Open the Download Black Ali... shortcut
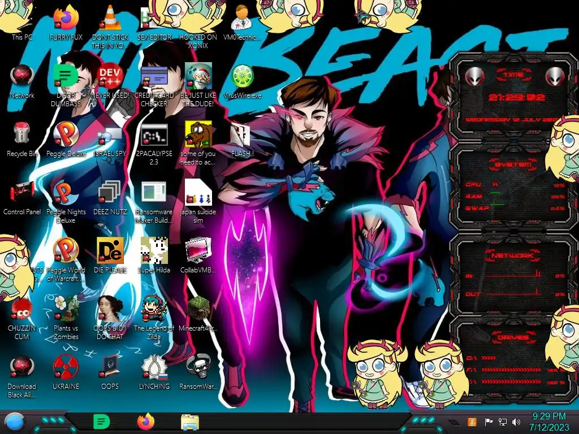This screenshot has height=434, width=579. pyautogui.click(x=22, y=376)
